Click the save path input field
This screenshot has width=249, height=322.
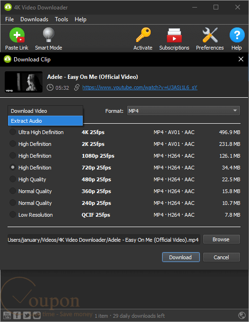click(104, 239)
